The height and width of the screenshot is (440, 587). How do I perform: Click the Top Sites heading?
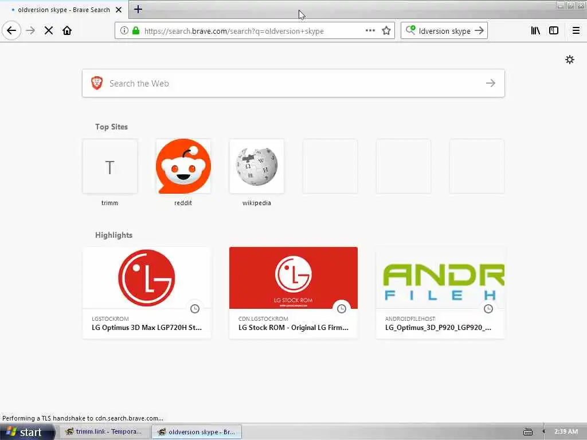click(x=111, y=127)
